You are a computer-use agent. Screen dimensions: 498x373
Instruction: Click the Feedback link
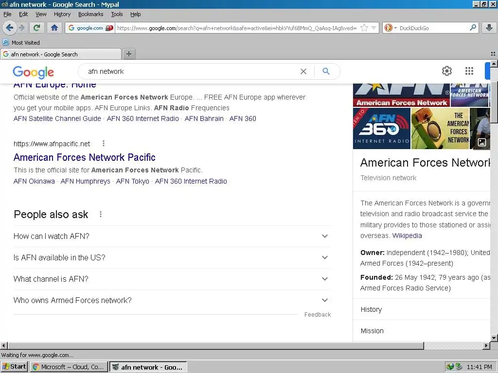pos(318,315)
